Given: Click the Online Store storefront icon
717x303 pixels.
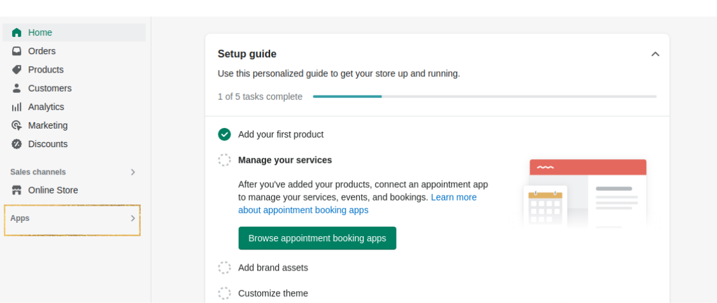Looking at the screenshot, I should coord(17,190).
